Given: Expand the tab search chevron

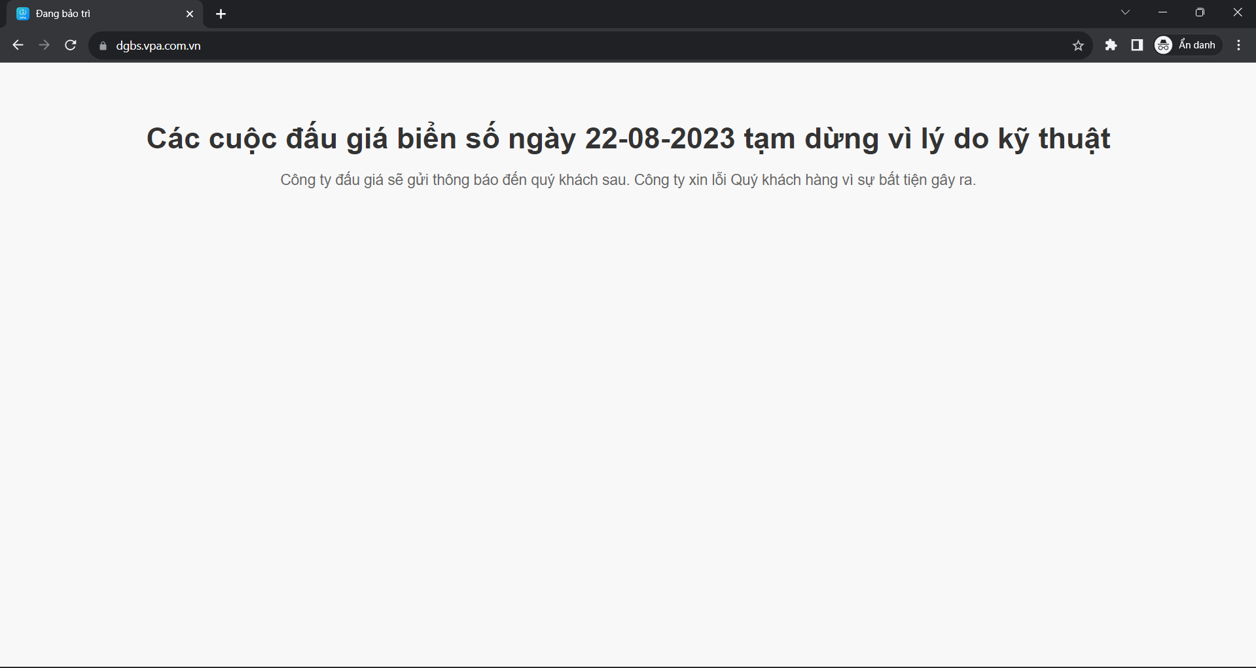Looking at the screenshot, I should [1125, 12].
